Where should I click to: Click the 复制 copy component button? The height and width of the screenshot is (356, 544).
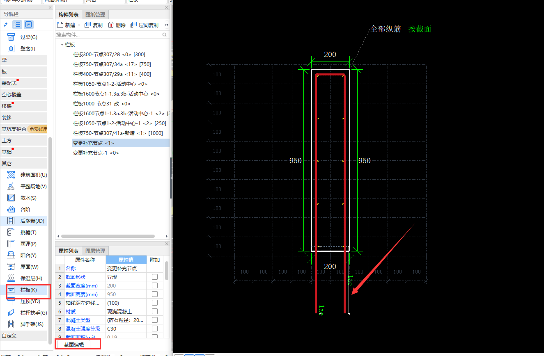[x=94, y=25]
